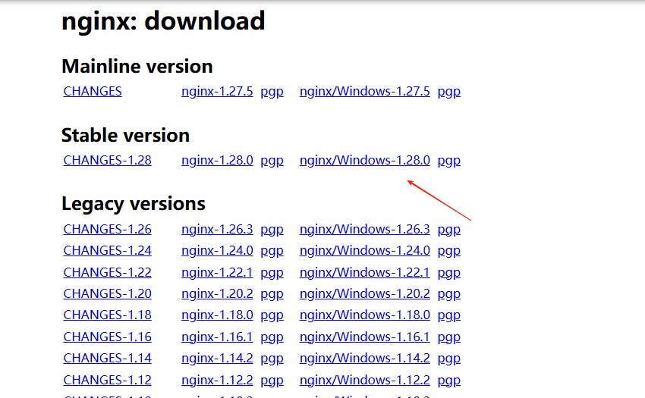Screen dimensions: 645x398
Task: Open pgp signature for nginx/Windows-1.12.2
Action: (448, 381)
